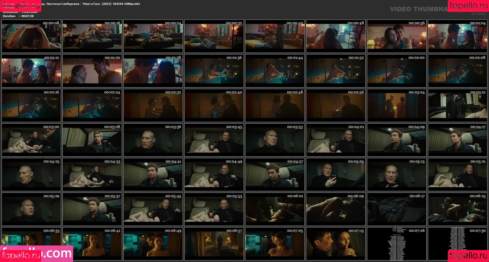Select the thumbnail labeled 00:02:16
489x262 pixels.
tap(31, 105)
